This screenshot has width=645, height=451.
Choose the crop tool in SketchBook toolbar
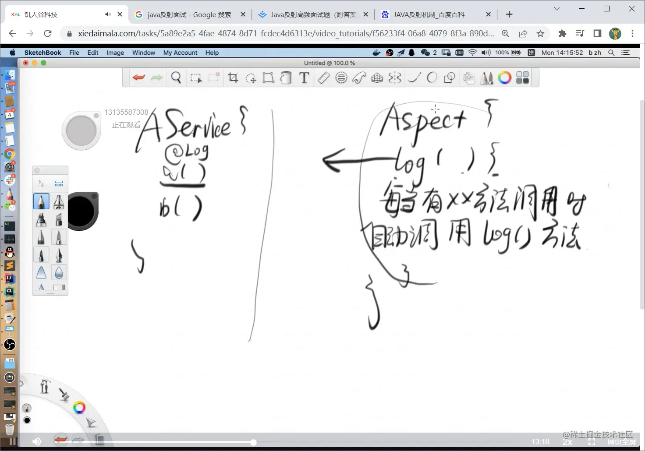coord(233,78)
